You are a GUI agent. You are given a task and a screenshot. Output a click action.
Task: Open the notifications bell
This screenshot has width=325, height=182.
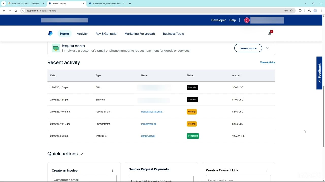[270, 34]
